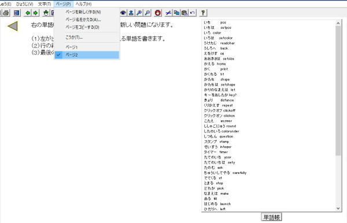
Task: Click the zoom in magnifier icon
Action: pos(139,13)
